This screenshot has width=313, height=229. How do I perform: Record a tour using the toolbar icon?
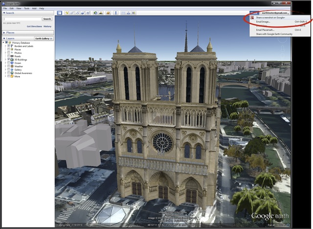pos(88,13)
